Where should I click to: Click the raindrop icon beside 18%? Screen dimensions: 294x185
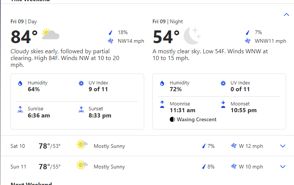click(110, 33)
